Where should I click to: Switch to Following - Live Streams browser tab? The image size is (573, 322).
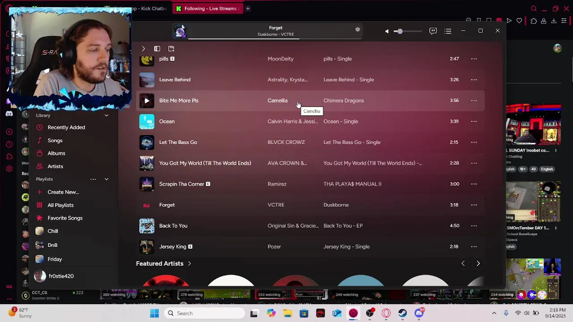click(207, 8)
